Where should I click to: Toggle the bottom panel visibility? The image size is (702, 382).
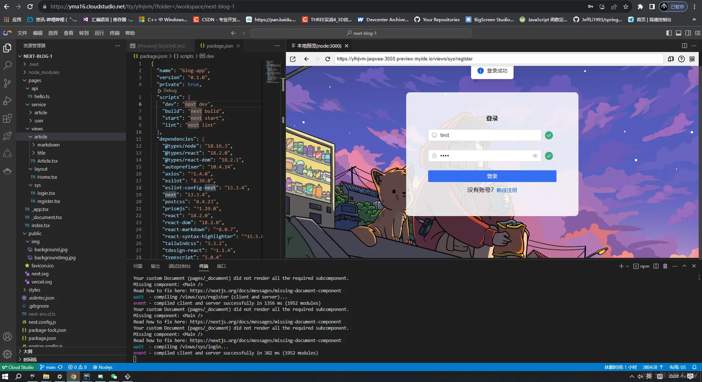point(679,33)
